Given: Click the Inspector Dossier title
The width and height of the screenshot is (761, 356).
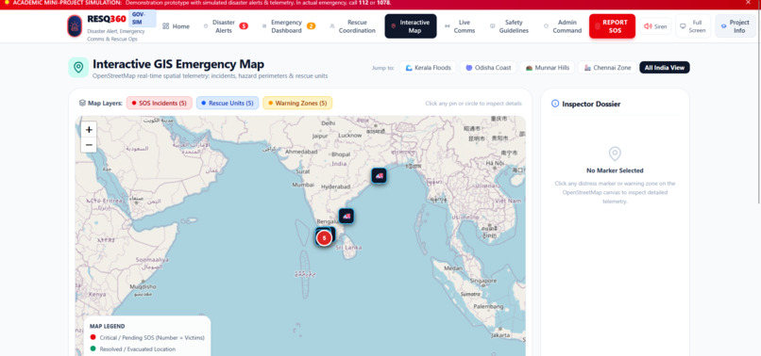Looking at the screenshot, I should (591, 104).
